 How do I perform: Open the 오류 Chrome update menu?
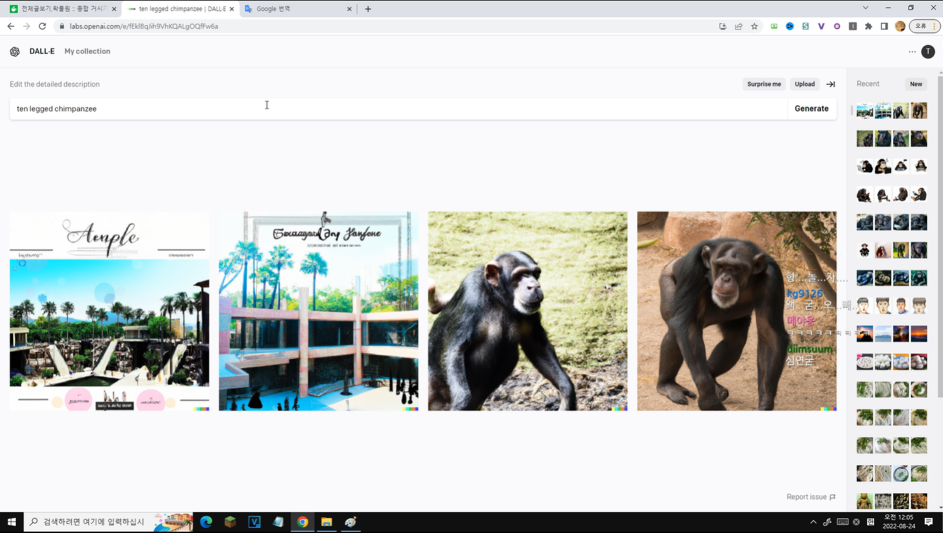tap(925, 27)
